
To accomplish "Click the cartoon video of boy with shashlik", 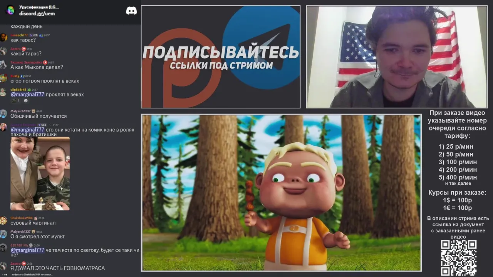I will pos(281,193).
